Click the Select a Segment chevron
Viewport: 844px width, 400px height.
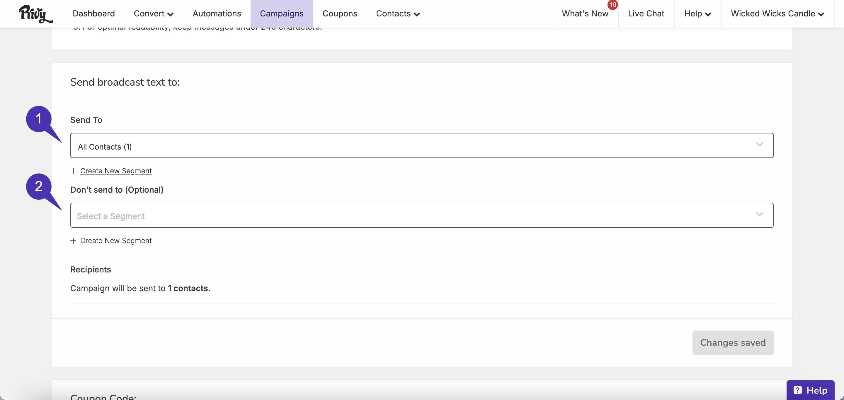[760, 214]
